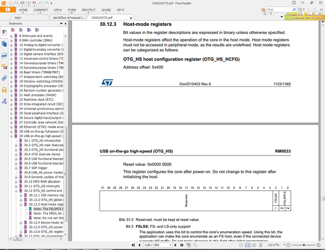Open the Layers panel icon

(4, 55)
